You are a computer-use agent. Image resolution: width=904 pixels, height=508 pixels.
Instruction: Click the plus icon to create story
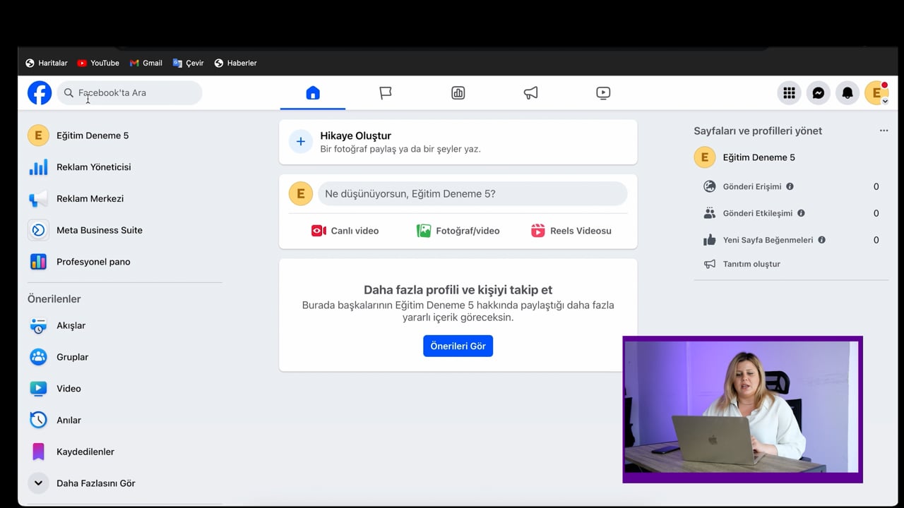pos(300,142)
